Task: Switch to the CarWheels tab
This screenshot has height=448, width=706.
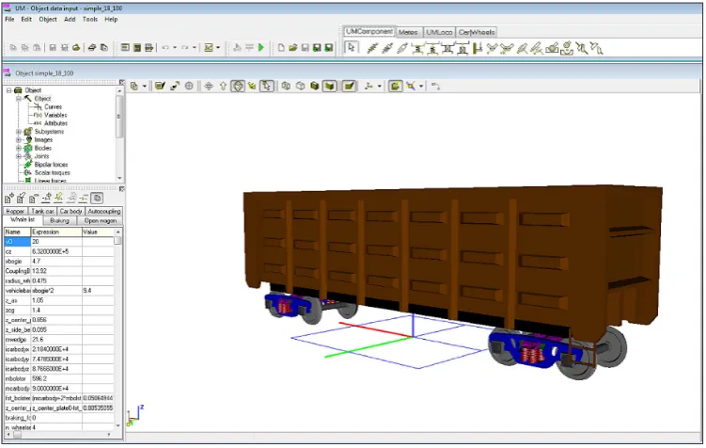Action: tap(477, 32)
